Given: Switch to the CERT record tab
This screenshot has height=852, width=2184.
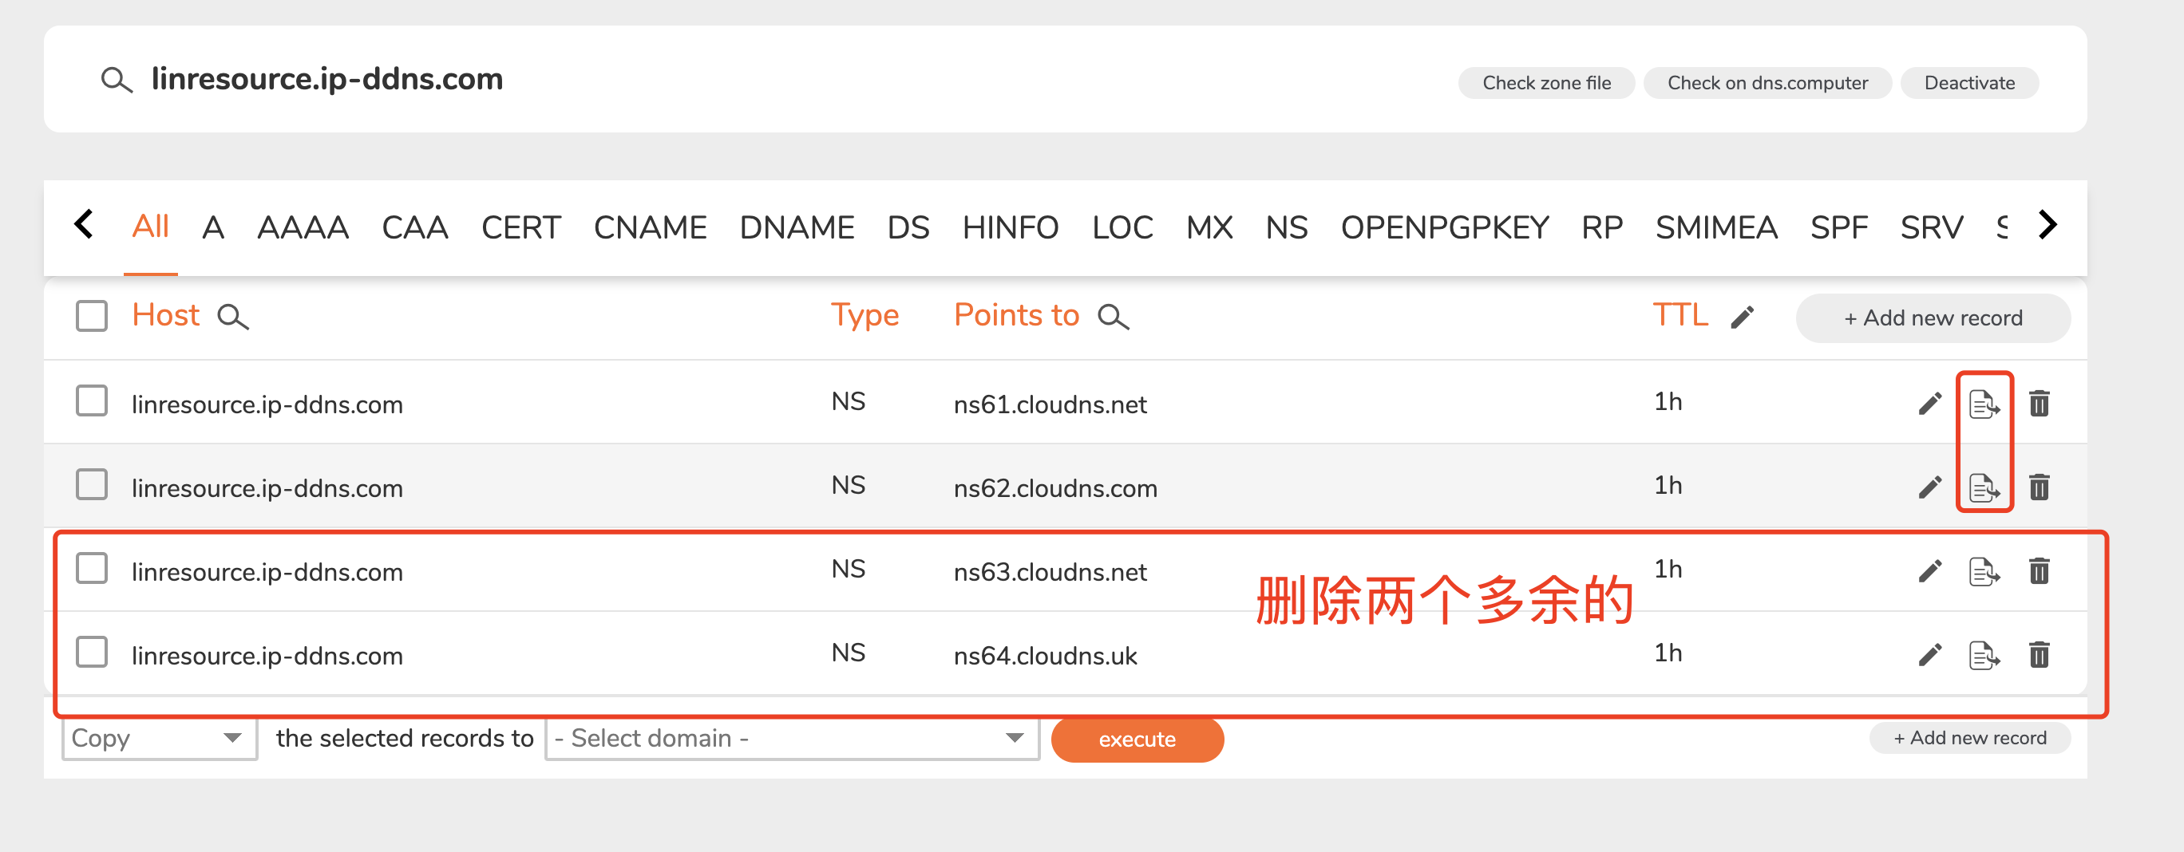Looking at the screenshot, I should click(x=520, y=227).
